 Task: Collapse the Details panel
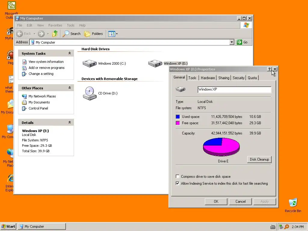click(69, 122)
